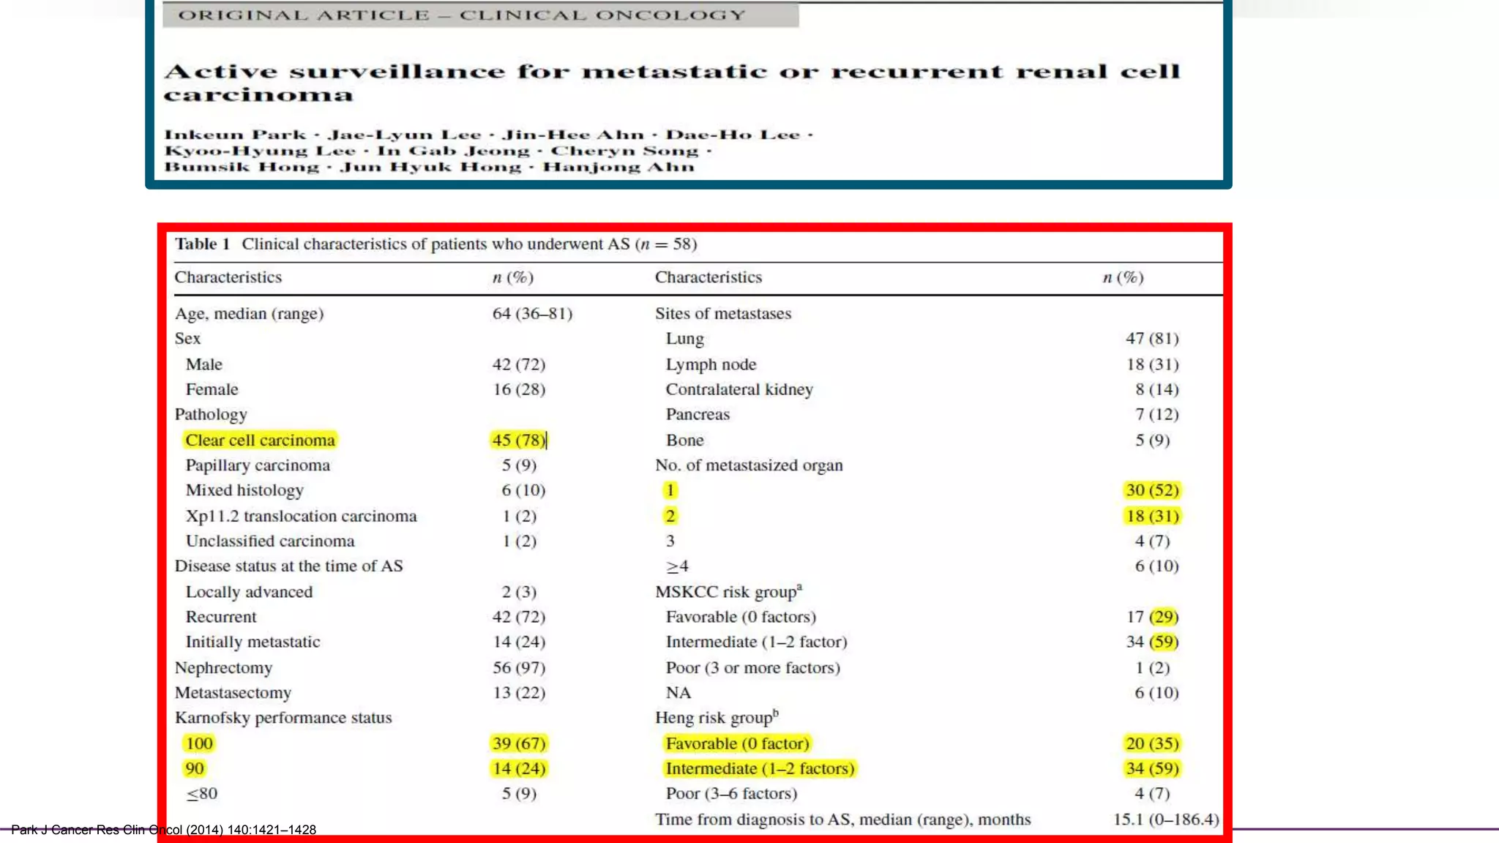The image size is (1499, 843).
Task: Click highlighted Favorable (0 factor) Heng row
Action: coord(737,743)
